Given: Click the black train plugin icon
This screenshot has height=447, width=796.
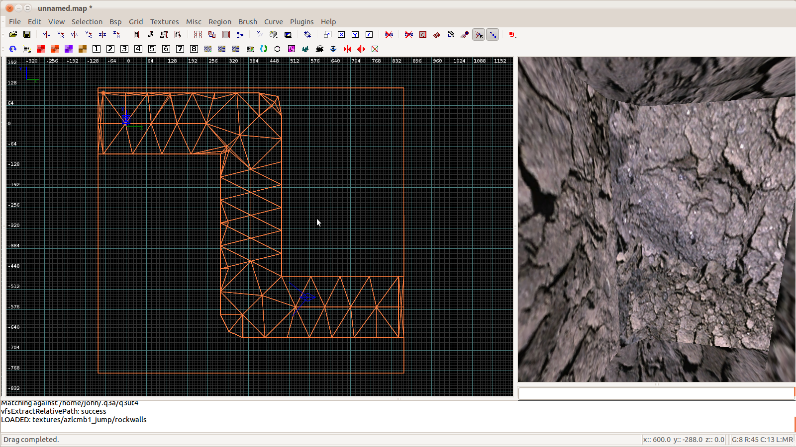Looking at the screenshot, I should [x=319, y=49].
